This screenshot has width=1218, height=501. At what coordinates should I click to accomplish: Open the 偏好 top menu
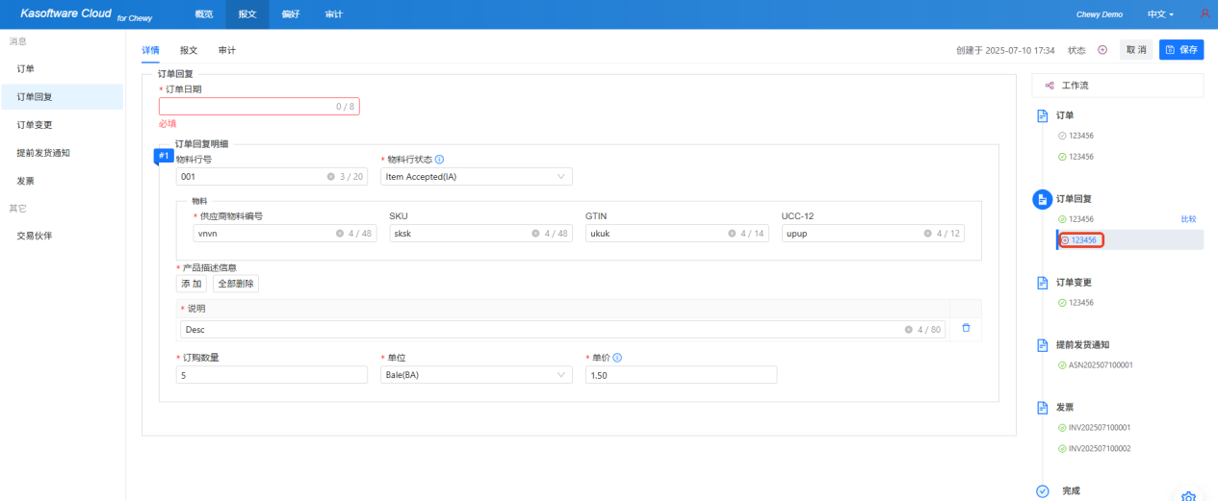(291, 14)
